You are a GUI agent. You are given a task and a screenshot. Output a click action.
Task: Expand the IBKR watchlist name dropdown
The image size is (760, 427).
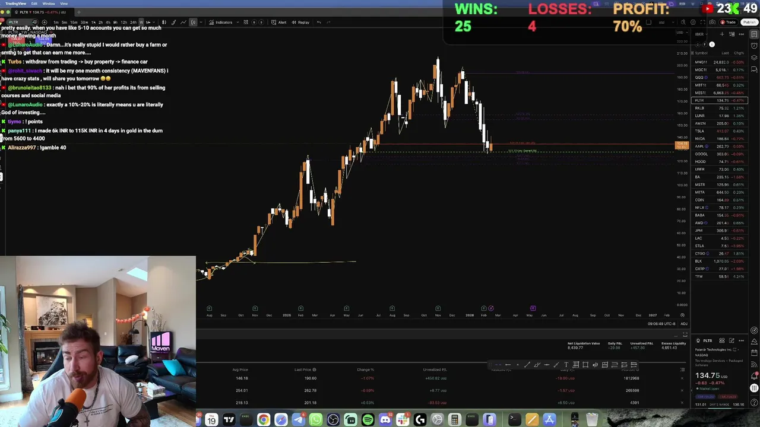[701, 34]
